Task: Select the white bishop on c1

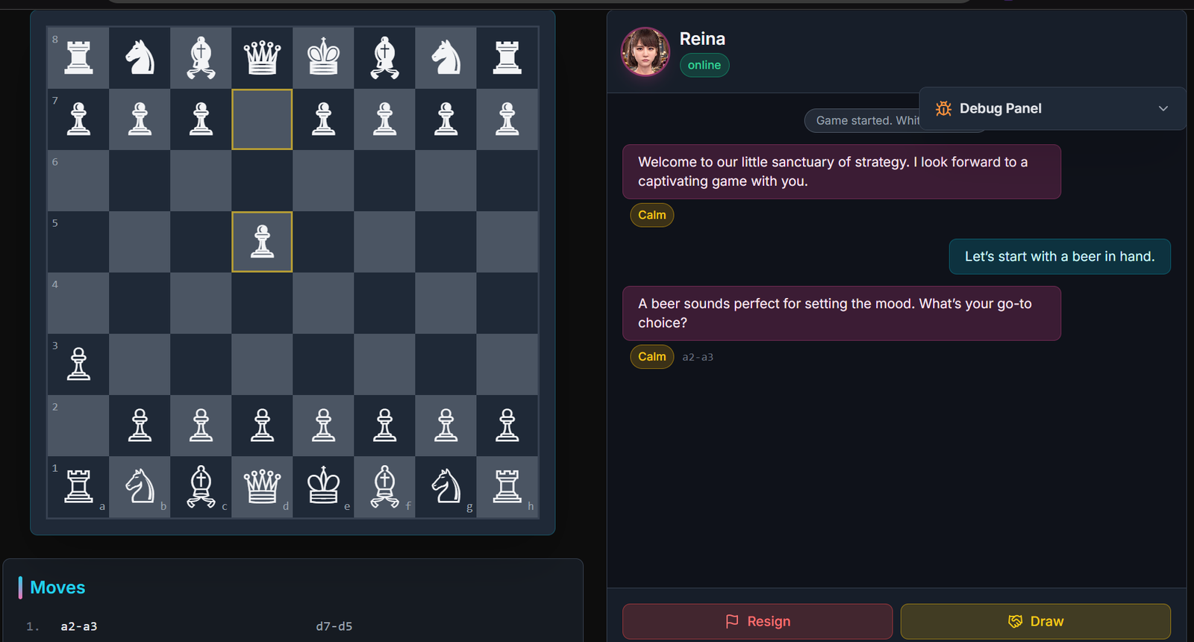Action: pyautogui.click(x=201, y=487)
